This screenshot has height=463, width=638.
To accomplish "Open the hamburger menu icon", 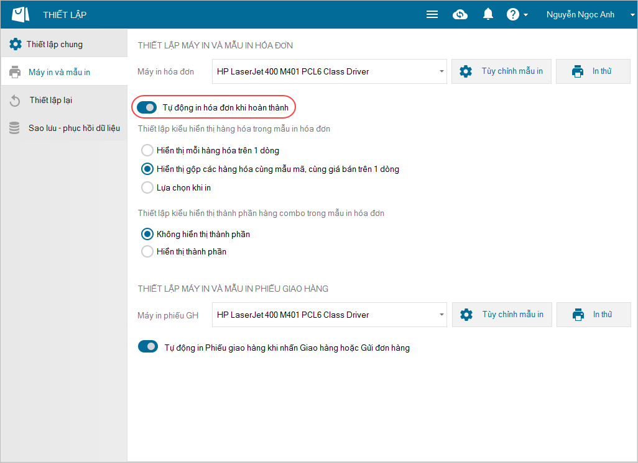I will pos(432,15).
